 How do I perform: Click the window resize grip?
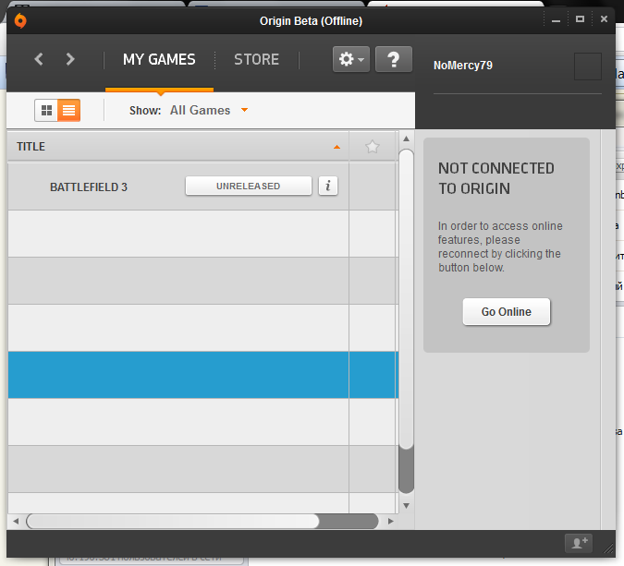click(608, 548)
